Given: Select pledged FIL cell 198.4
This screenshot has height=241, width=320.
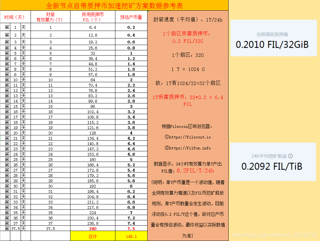Looking at the screenshot, I should click(93, 192).
